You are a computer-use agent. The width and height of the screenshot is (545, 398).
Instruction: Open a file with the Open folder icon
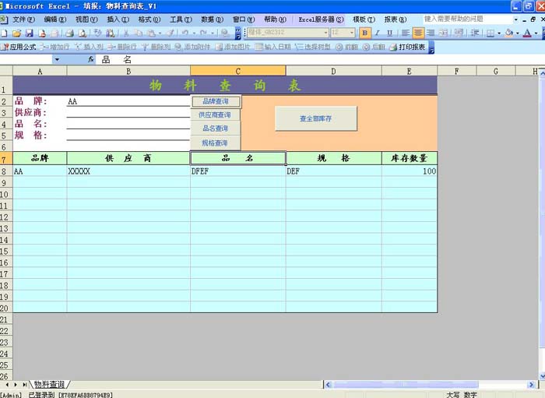point(16,33)
